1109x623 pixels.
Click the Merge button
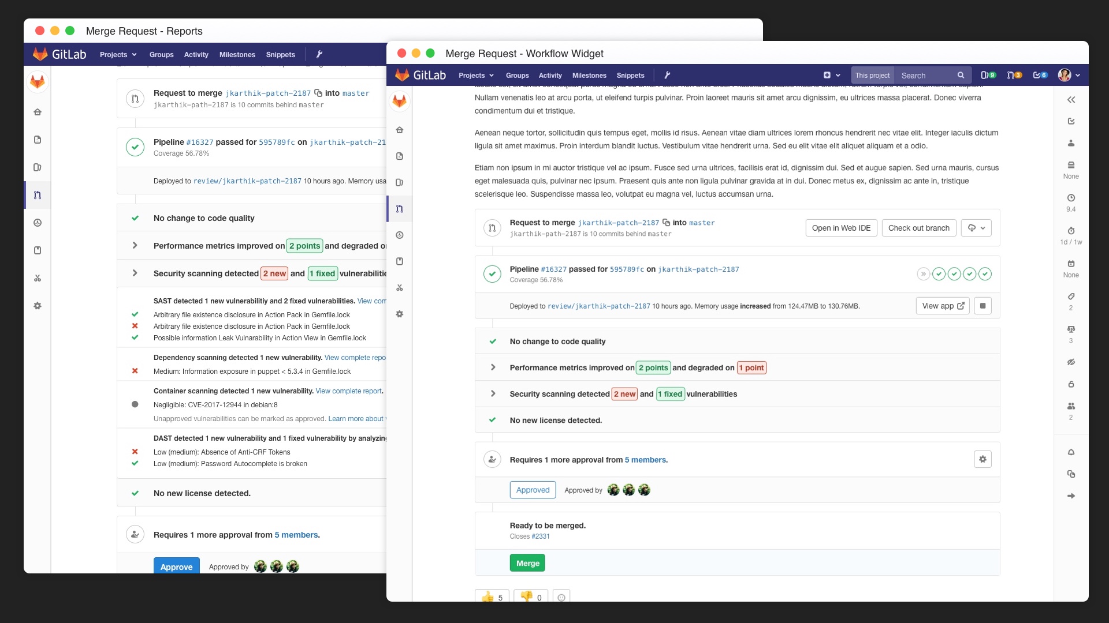point(526,562)
